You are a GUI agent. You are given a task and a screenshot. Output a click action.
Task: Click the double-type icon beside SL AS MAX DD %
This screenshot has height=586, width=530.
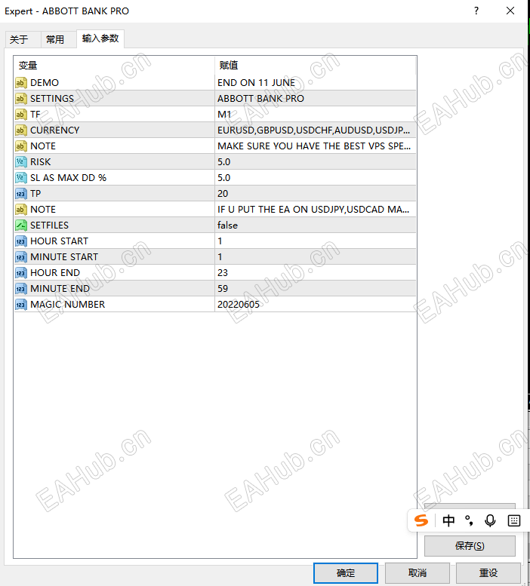(x=21, y=177)
